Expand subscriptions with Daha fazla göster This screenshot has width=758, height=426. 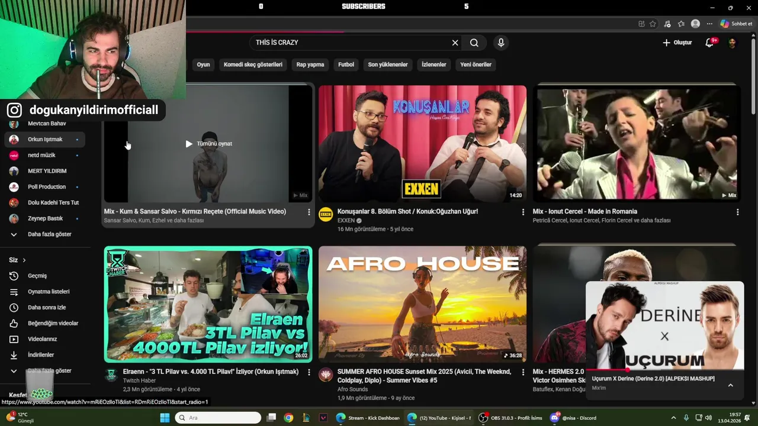click(45, 234)
